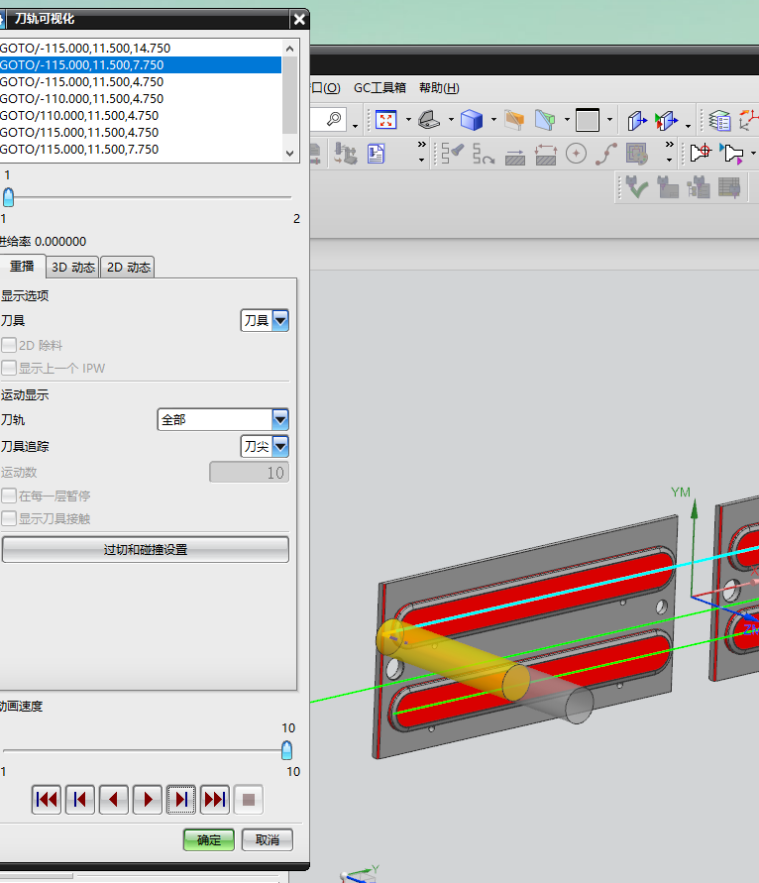Click the orientation view (trimetric) icon
Screen dimensions: 759x883
click(429, 120)
